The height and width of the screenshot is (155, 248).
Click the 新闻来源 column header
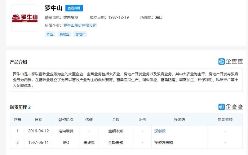[225, 120]
